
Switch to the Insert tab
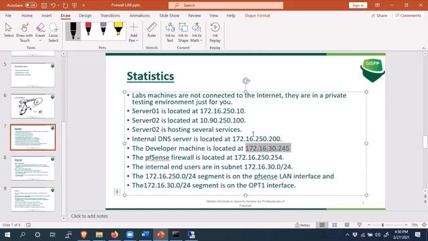(x=46, y=15)
